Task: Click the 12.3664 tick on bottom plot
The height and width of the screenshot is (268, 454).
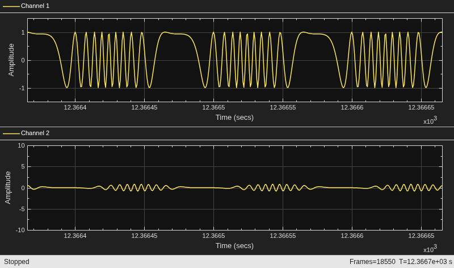Action: (75, 236)
